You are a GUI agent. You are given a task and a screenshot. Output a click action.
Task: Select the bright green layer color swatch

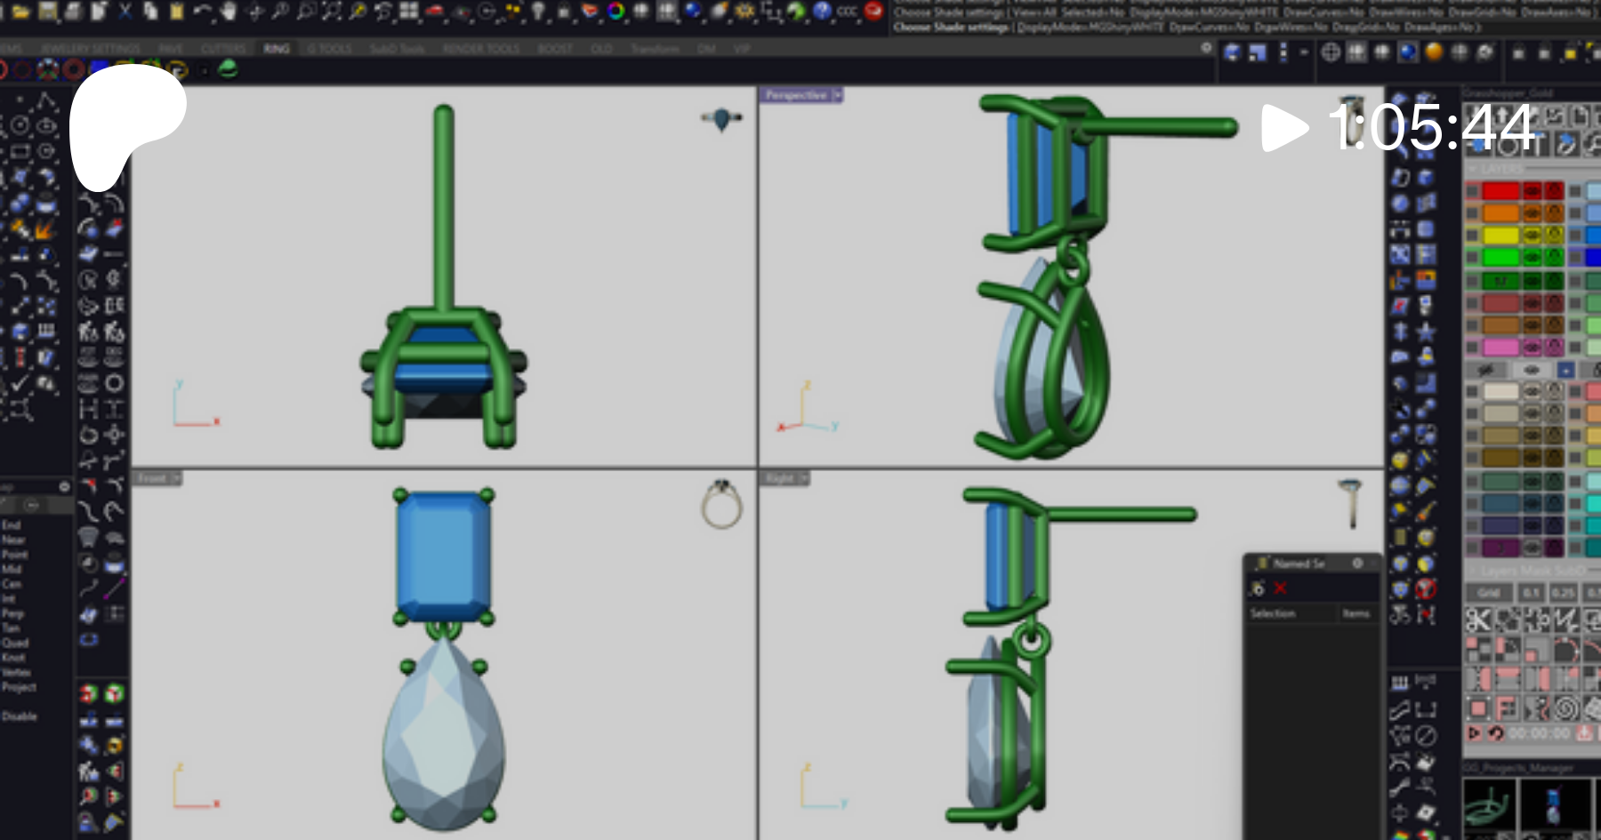(x=1500, y=258)
